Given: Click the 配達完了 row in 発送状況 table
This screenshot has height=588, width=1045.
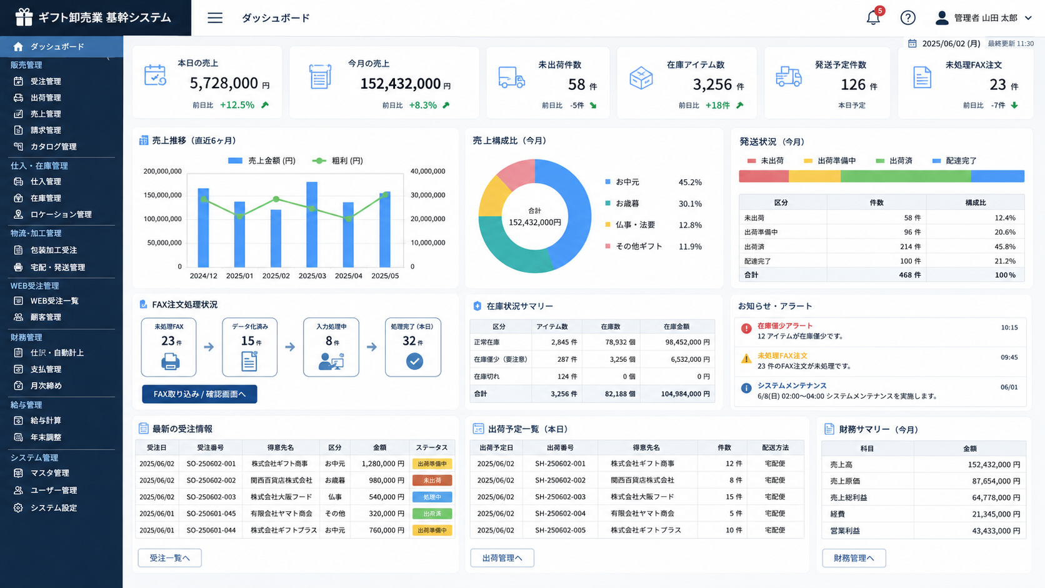Looking at the screenshot, I should (x=881, y=261).
